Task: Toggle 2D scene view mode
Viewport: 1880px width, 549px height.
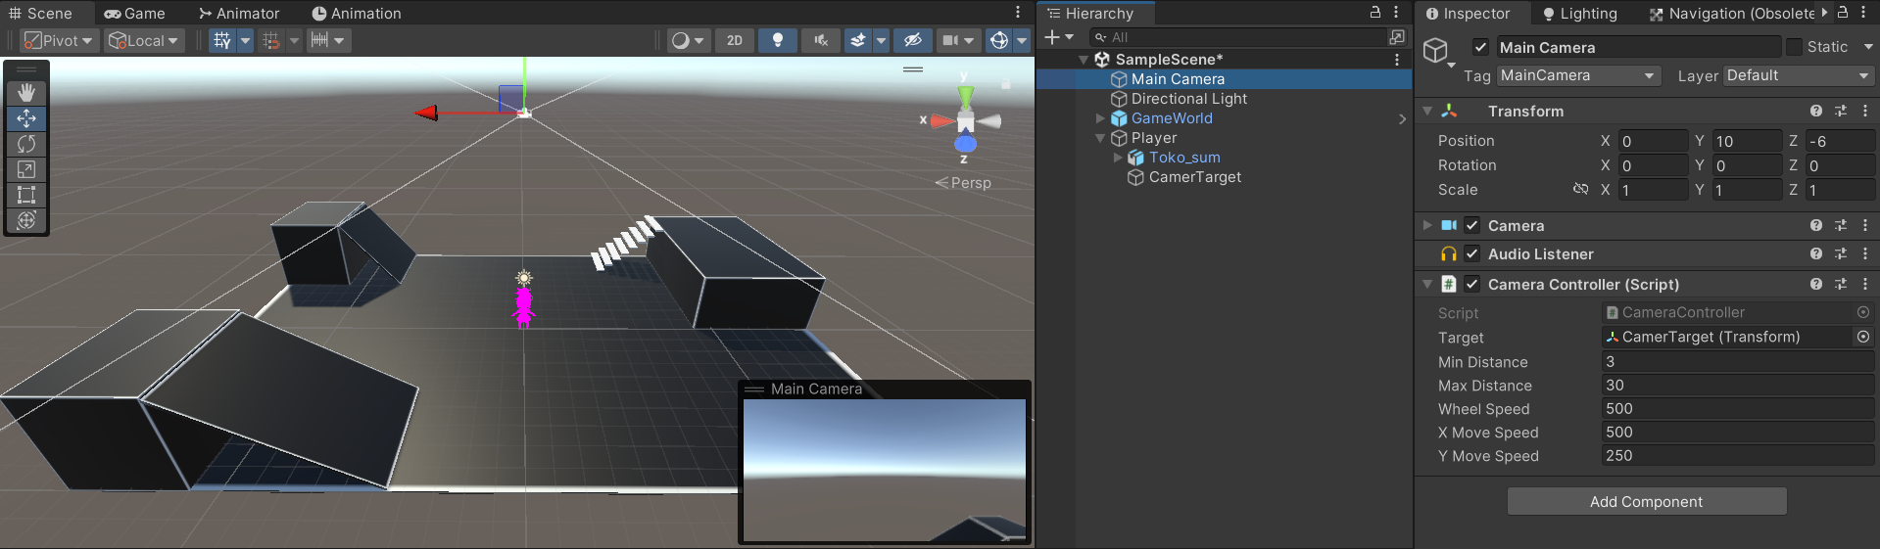Action: pyautogui.click(x=735, y=40)
